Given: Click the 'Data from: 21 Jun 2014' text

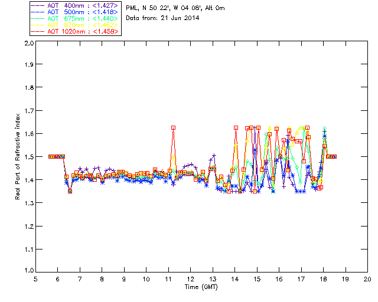Looking at the screenshot, I should pyautogui.click(x=162, y=18).
